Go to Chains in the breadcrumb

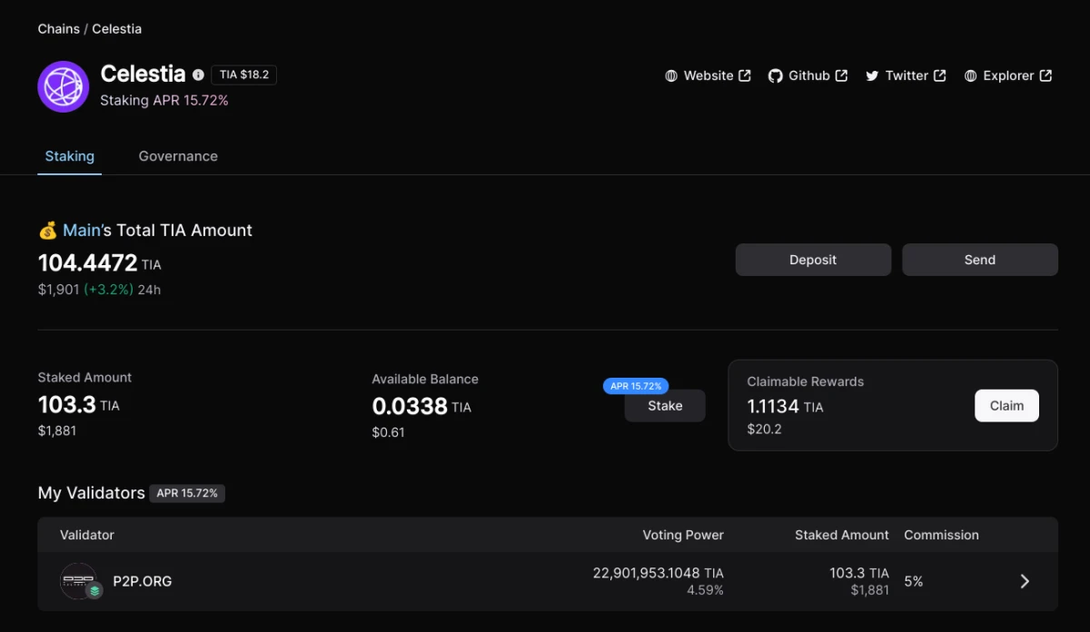[59, 29]
